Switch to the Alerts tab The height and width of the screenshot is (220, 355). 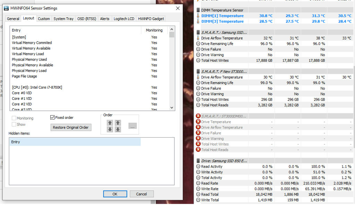[x=105, y=19]
